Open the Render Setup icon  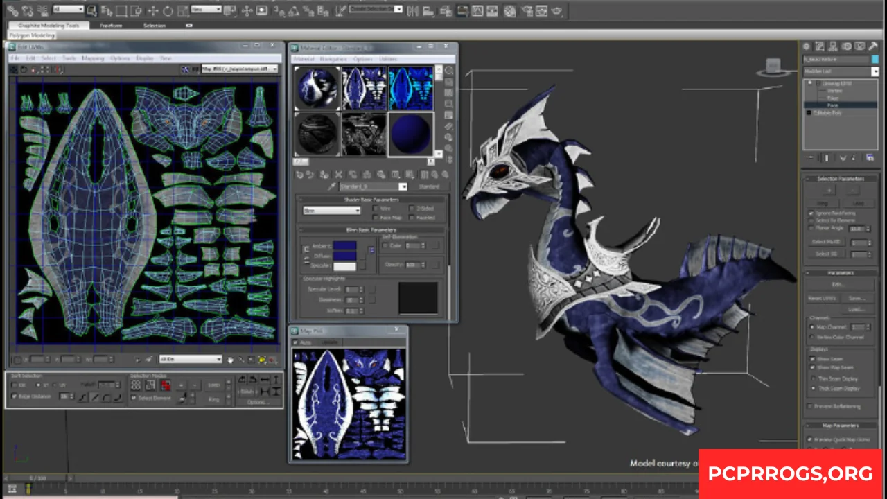tap(527, 10)
